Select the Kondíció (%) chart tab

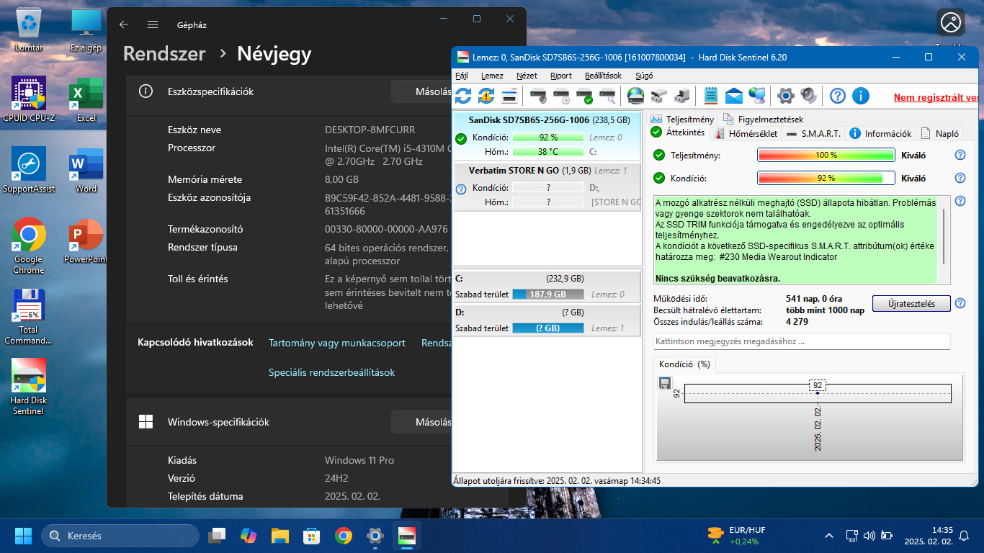click(x=684, y=364)
